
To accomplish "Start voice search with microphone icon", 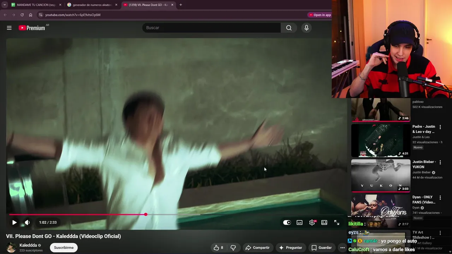I will point(307,28).
